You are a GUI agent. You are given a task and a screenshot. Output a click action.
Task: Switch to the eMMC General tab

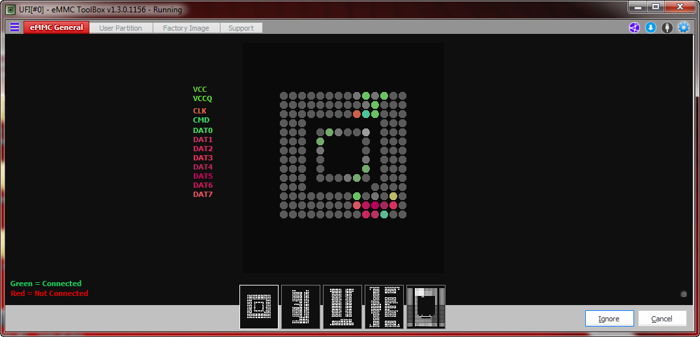(56, 27)
